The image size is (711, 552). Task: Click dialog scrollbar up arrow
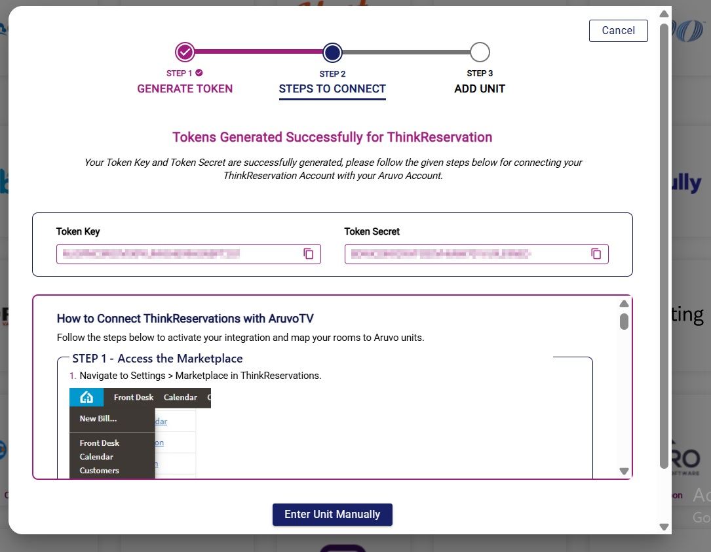pos(664,14)
